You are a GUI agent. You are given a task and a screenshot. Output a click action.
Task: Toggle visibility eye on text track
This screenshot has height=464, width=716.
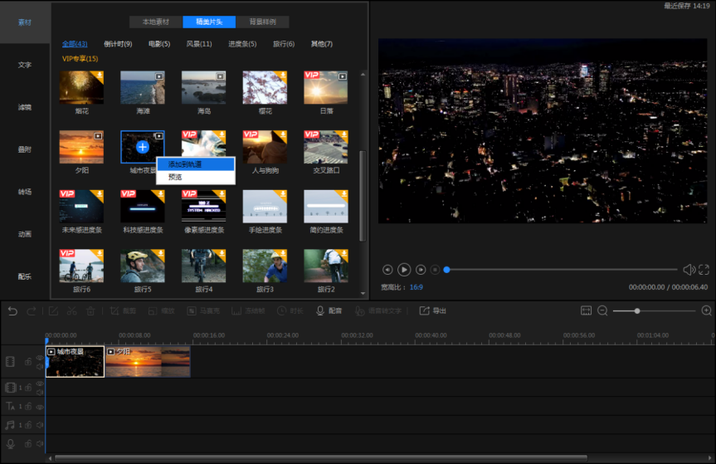pyautogui.click(x=40, y=407)
